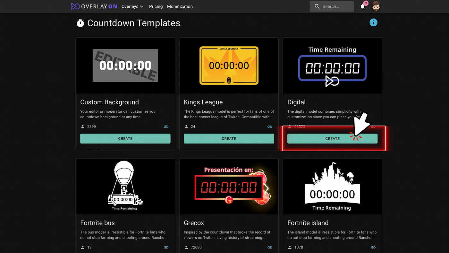The width and height of the screenshot is (449, 253).
Task: Click the blue info icon
Action: point(373,22)
